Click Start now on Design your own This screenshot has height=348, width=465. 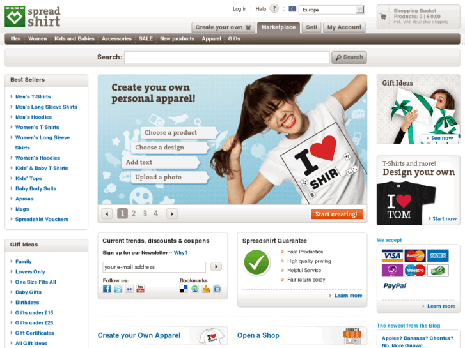click(x=445, y=218)
